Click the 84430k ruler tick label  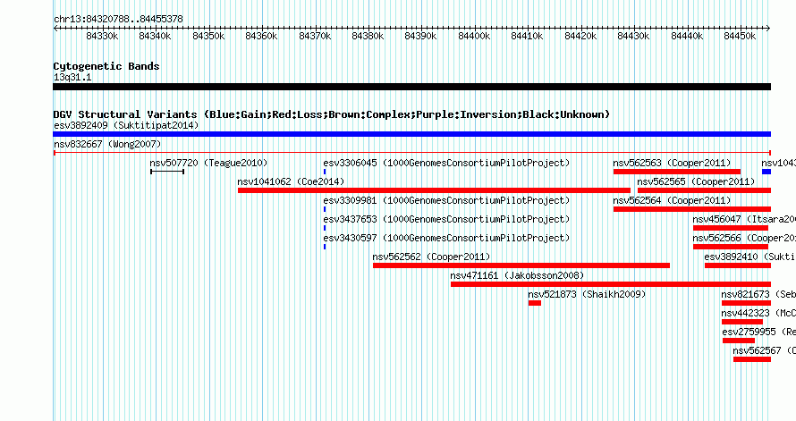point(633,36)
